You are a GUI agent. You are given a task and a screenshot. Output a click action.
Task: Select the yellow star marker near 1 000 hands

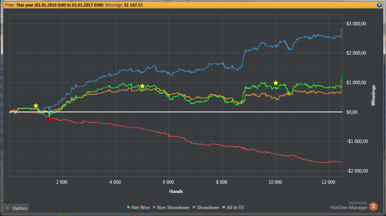[x=36, y=106]
